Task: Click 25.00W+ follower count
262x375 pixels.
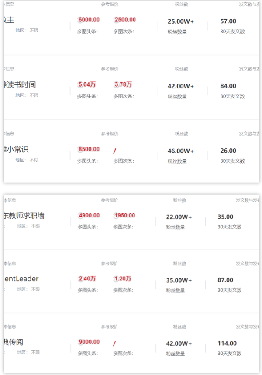Action: coord(181,21)
